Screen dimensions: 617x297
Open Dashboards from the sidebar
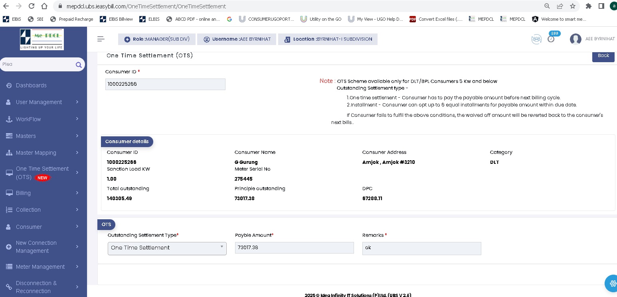coord(31,85)
